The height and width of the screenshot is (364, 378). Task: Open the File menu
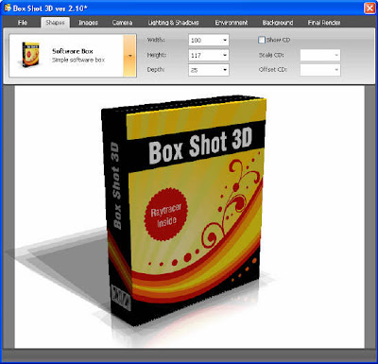23,23
